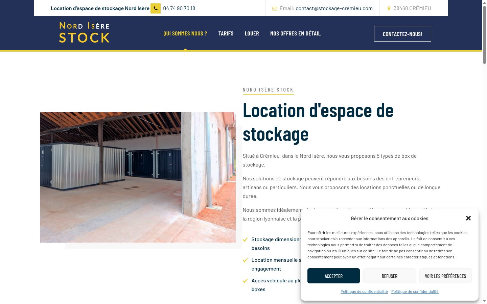This screenshot has height=304, width=487.
Task: Click the yellow phone icon in top bar
Action: click(x=156, y=8)
